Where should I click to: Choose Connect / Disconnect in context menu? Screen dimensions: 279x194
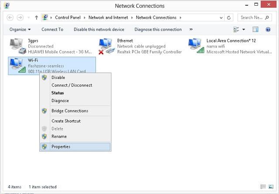(75, 85)
